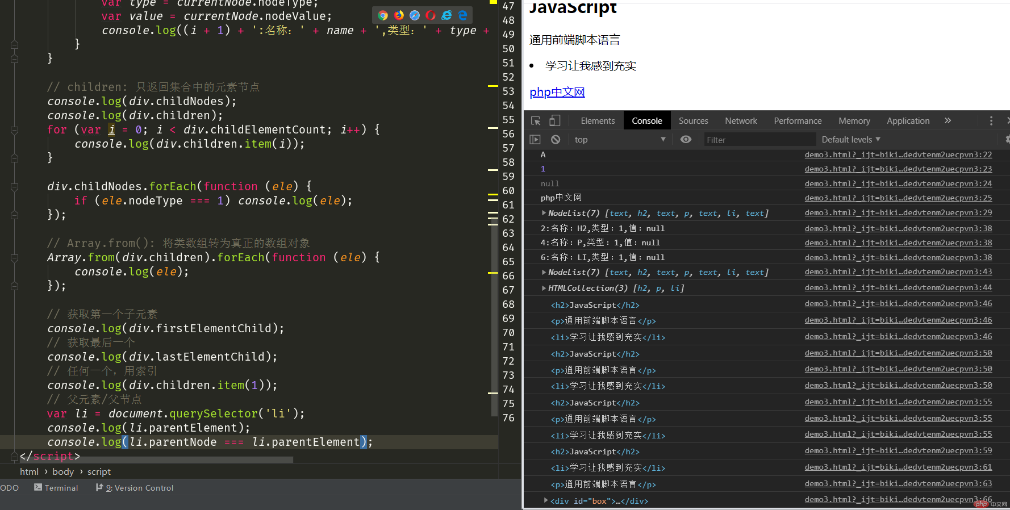Toggle the device toolbar in DevTools

(x=554, y=120)
